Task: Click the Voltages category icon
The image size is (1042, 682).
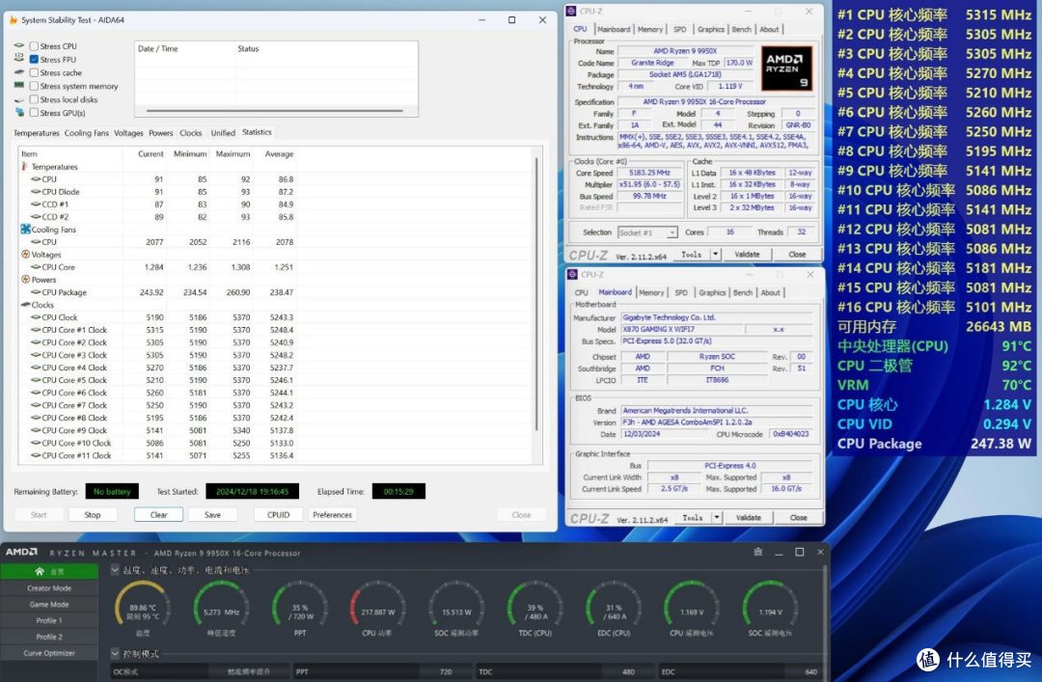Action: click(25, 255)
